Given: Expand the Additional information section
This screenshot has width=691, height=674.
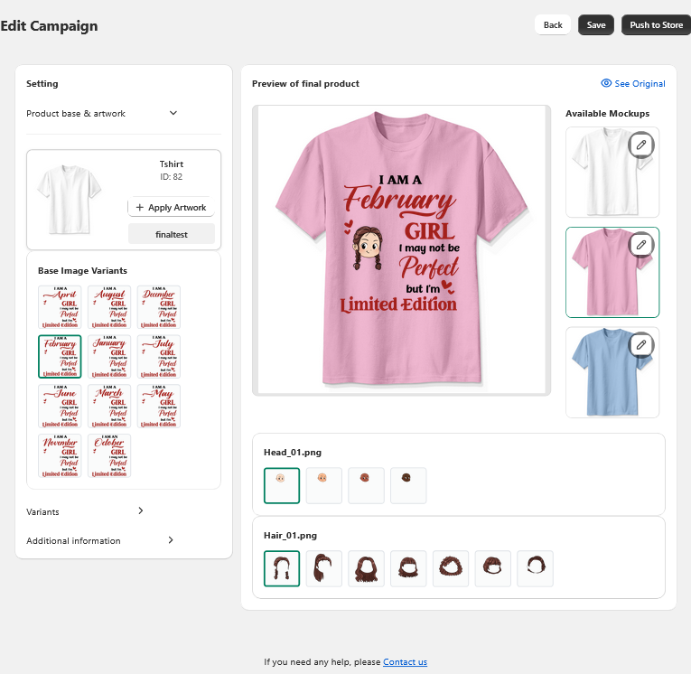Looking at the screenshot, I should (171, 540).
